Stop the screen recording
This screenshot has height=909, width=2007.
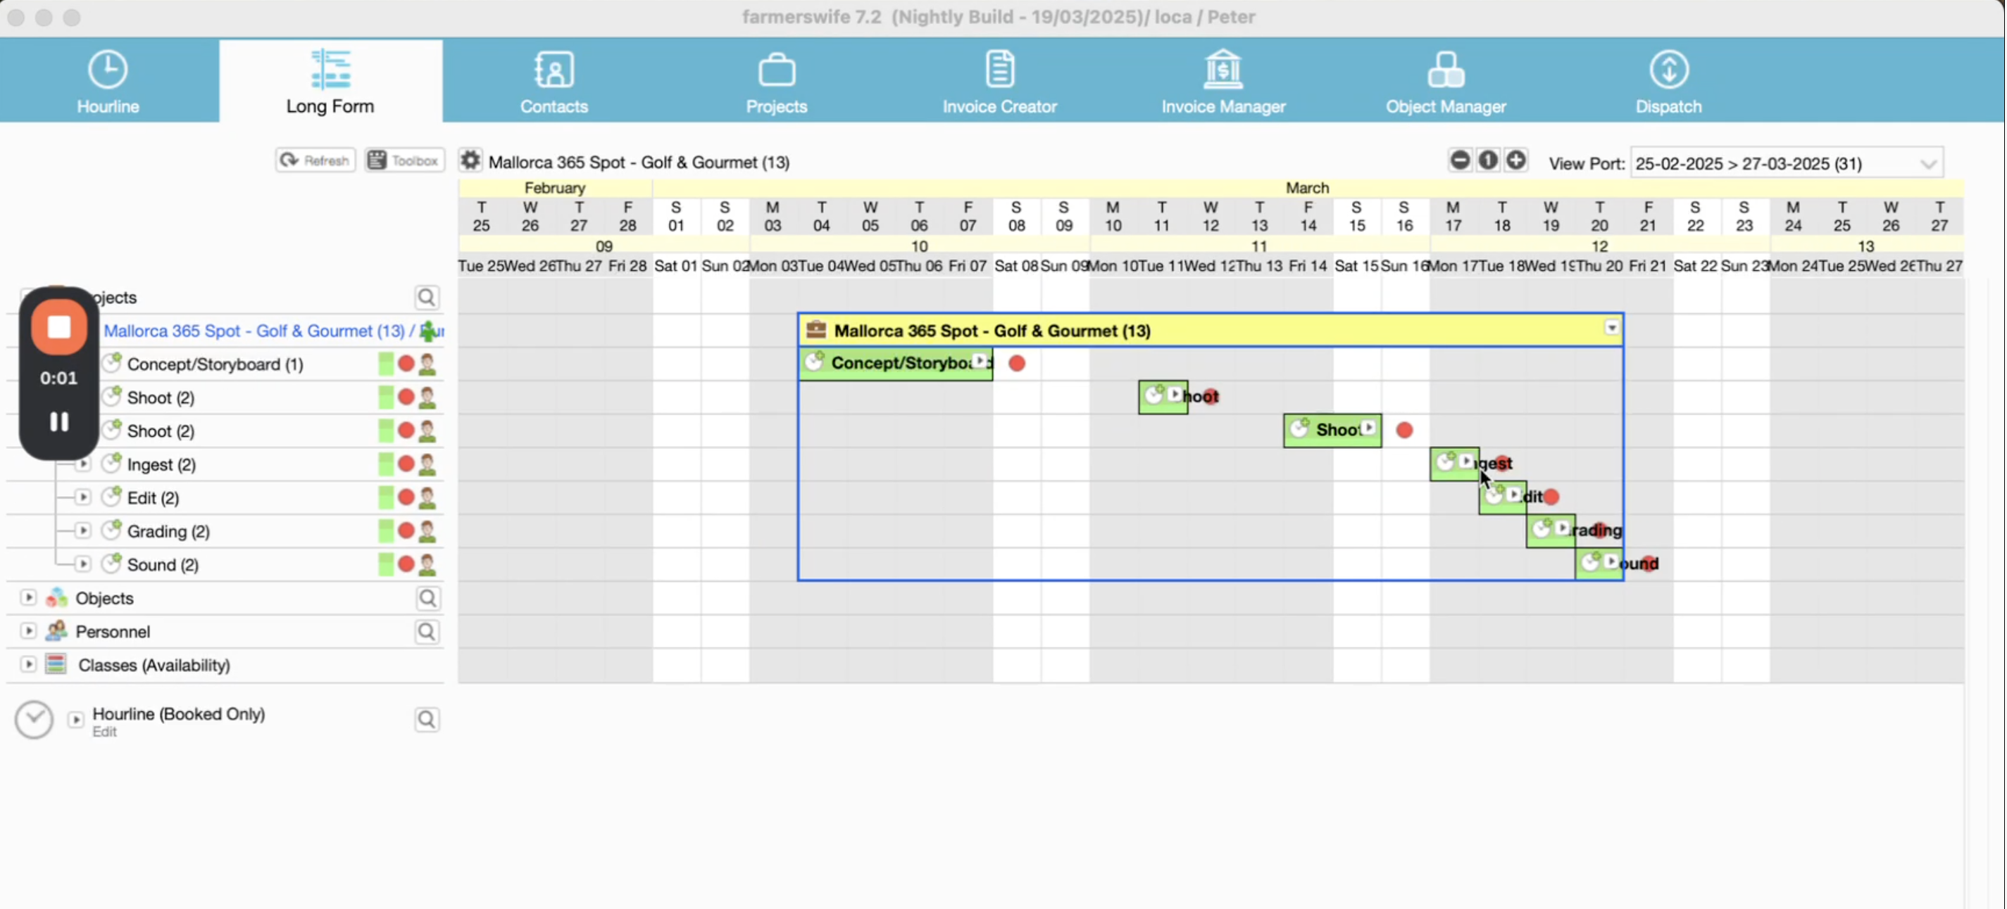(x=59, y=328)
